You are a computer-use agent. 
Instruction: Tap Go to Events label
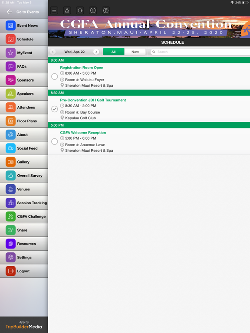click(x=28, y=12)
